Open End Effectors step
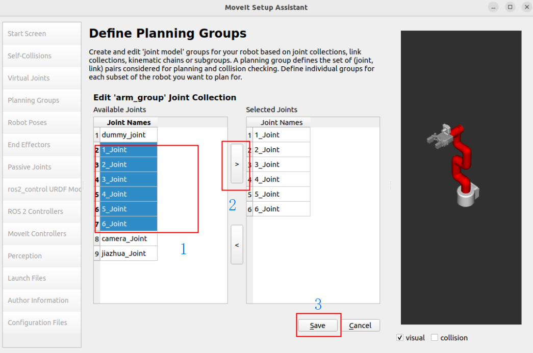This screenshot has width=533, height=353. pos(42,145)
